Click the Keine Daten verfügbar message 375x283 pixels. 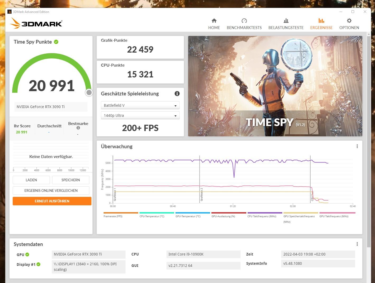[51, 157]
